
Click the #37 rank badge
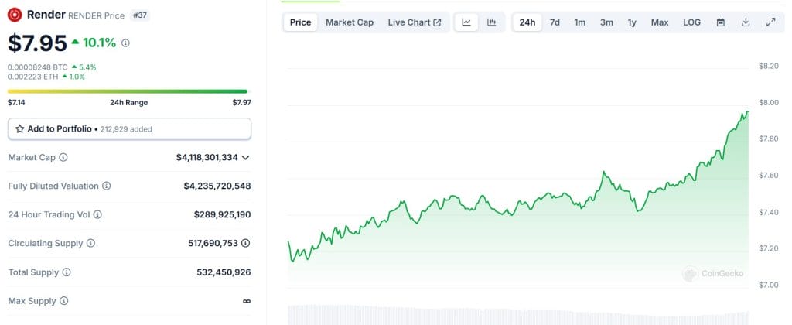pos(140,15)
